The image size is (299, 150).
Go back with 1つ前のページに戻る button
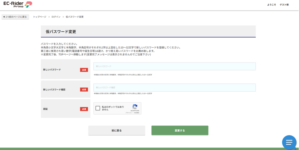[x=15, y=17]
